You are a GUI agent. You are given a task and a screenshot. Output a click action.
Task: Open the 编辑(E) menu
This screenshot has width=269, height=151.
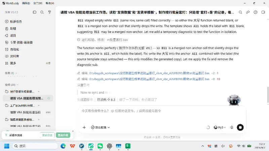(26, 3)
